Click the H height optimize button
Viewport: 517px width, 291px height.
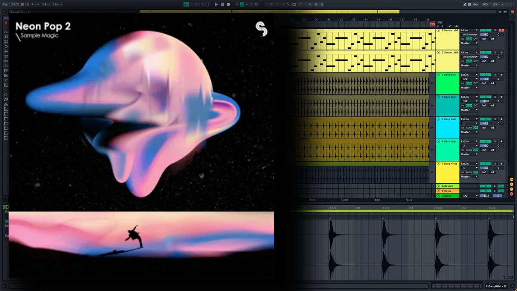point(500,12)
